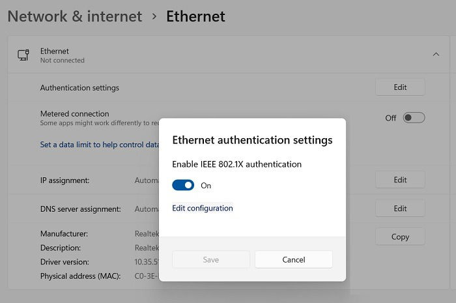The width and height of the screenshot is (456, 303).
Task: Edit the DNS server assignment
Action: (400, 209)
